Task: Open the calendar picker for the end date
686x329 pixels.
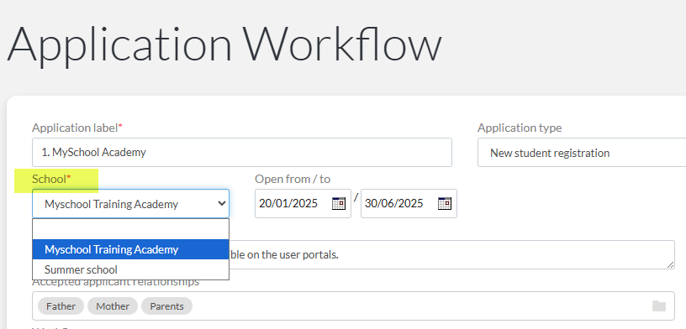Action: pos(445,204)
